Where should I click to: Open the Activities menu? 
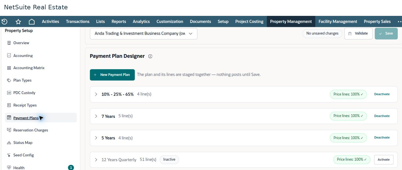click(50, 22)
